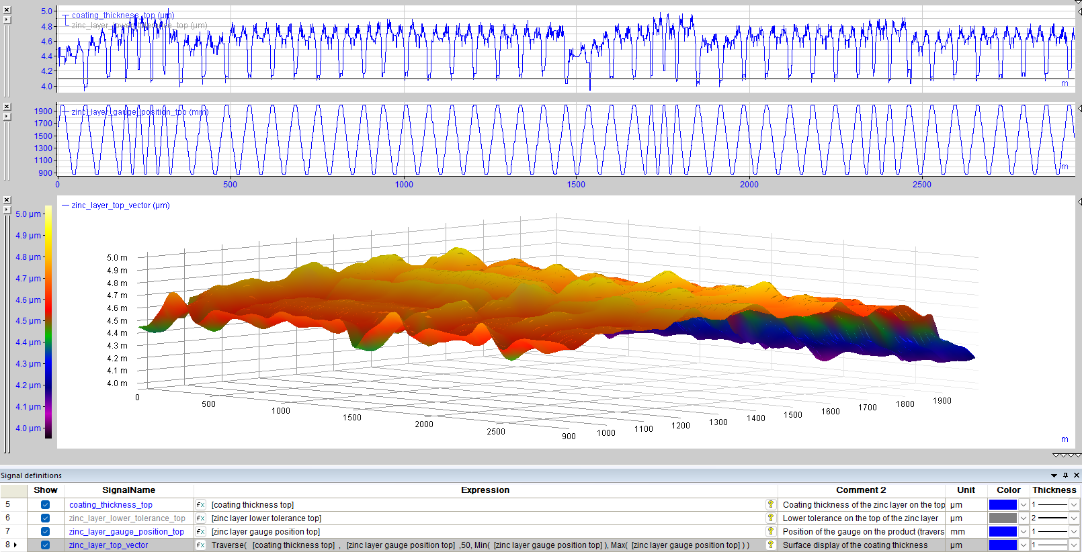
Task: Expand the 3D vector graph strip arrow
Action: pyautogui.click(x=7, y=210)
